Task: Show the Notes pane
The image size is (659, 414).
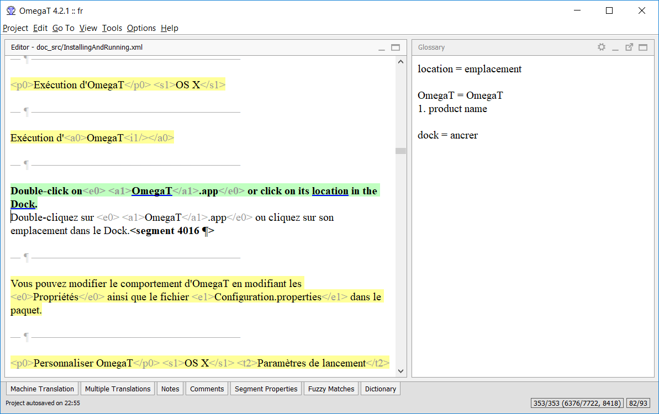Action: [x=170, y=389]
